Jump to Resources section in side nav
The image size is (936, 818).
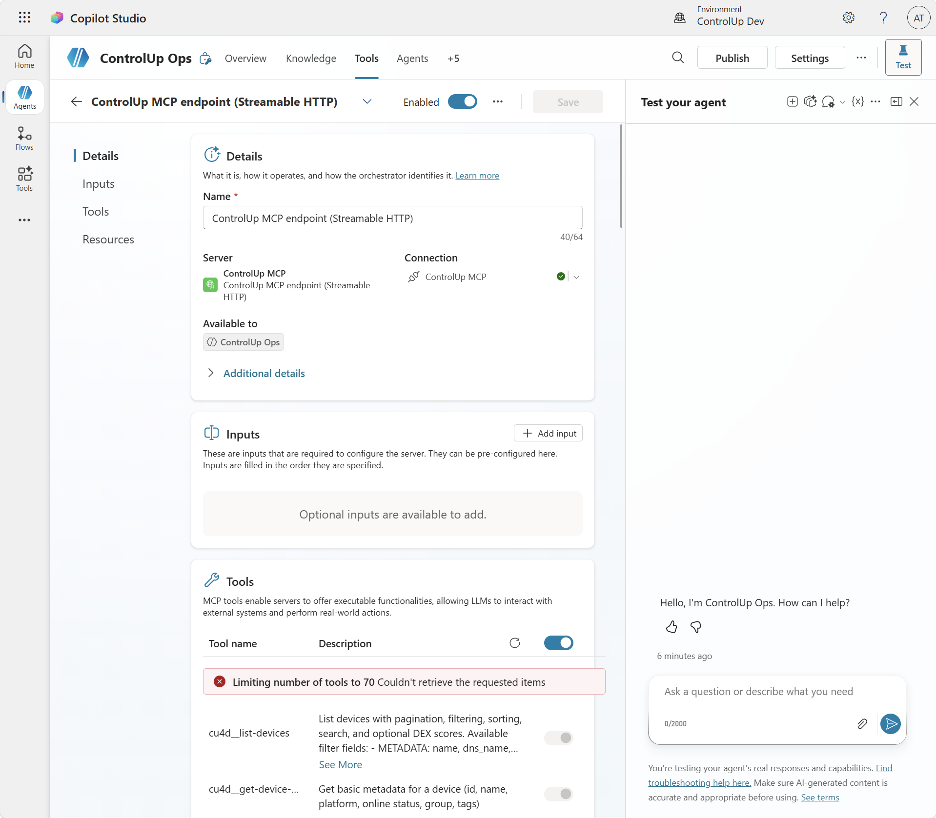point(108,239)
